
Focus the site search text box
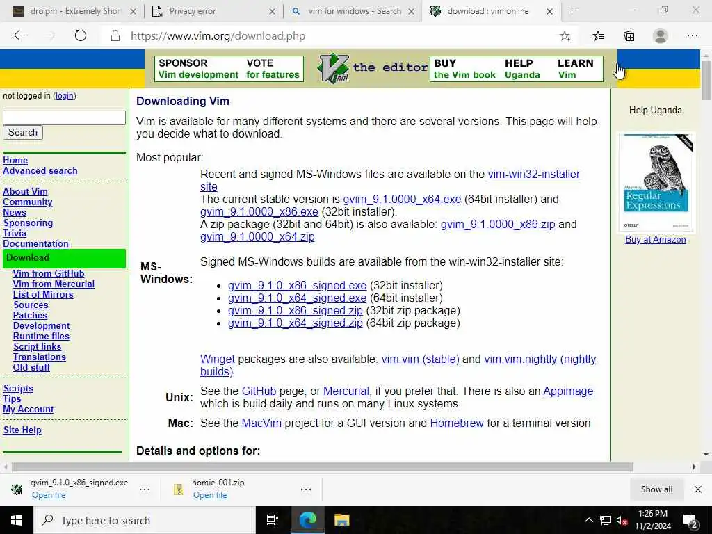(64, 118)
